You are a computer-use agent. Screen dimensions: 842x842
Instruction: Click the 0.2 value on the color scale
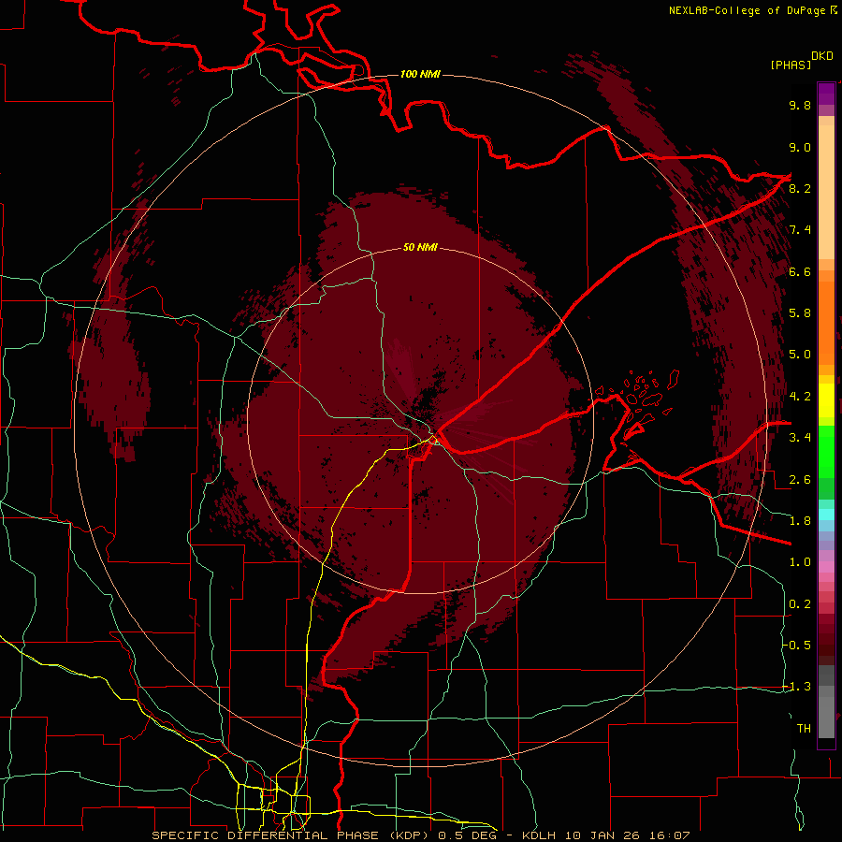coord(800,604)
